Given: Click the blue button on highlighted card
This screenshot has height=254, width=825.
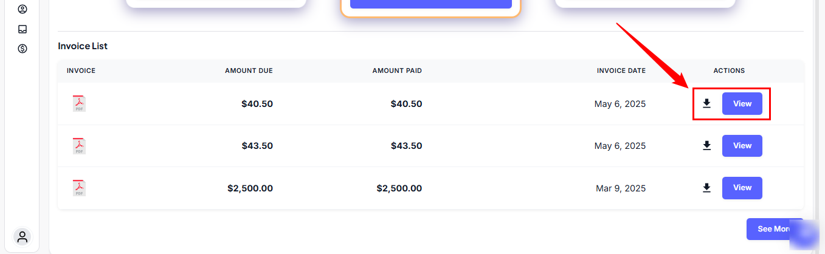Looking at the screenshot, I should pyautogui.click(x=430, y=4).
